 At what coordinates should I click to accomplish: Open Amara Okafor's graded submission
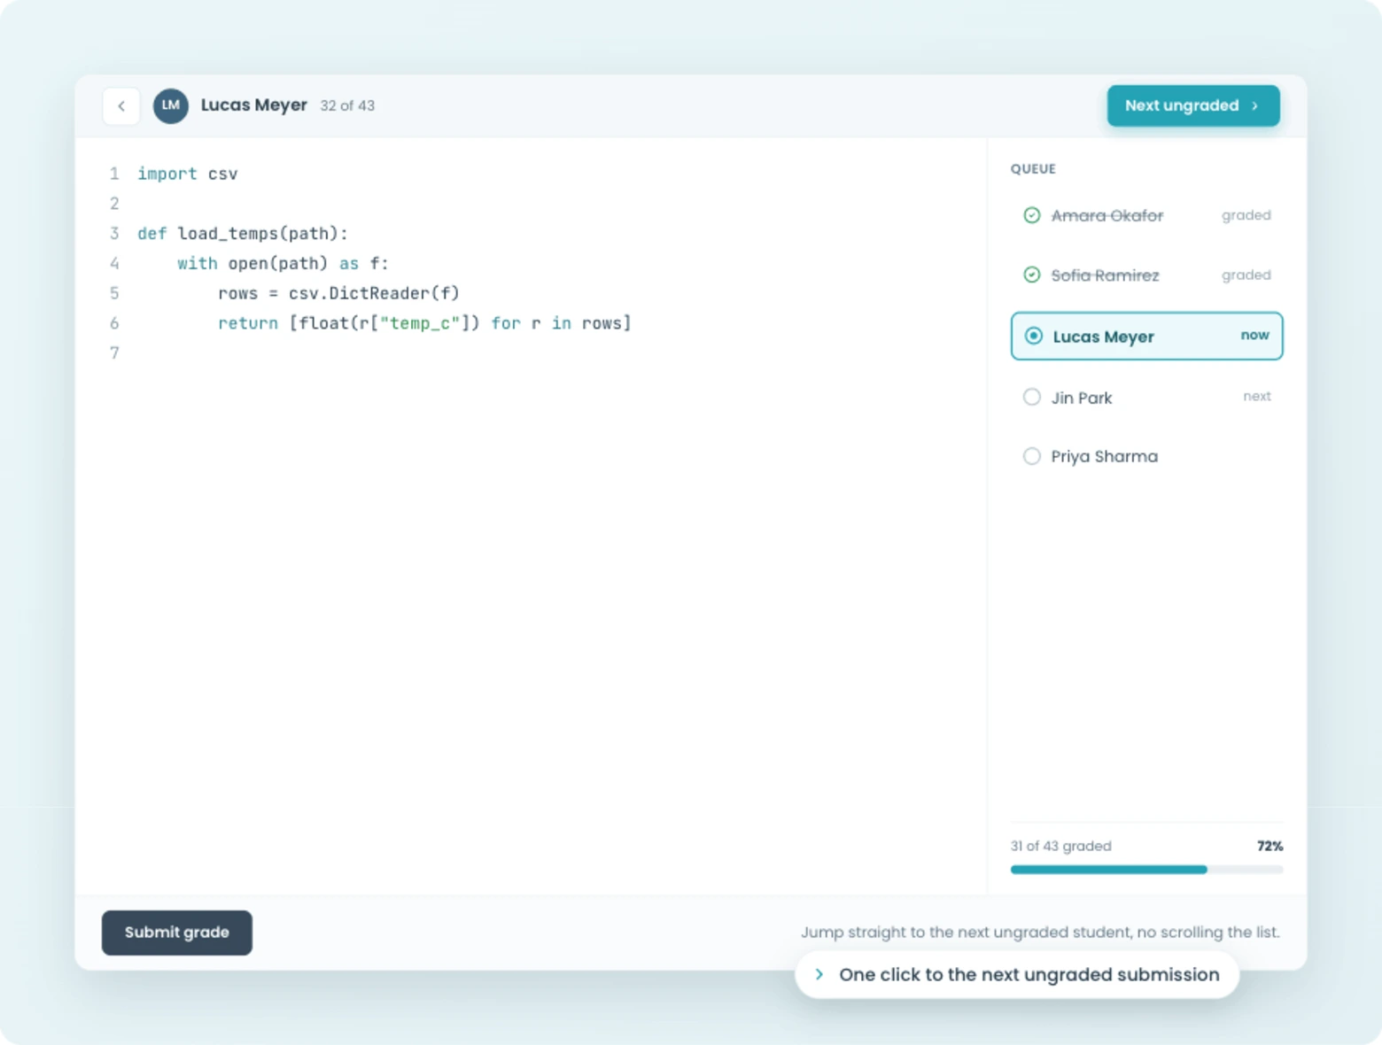coord(1146,215)
